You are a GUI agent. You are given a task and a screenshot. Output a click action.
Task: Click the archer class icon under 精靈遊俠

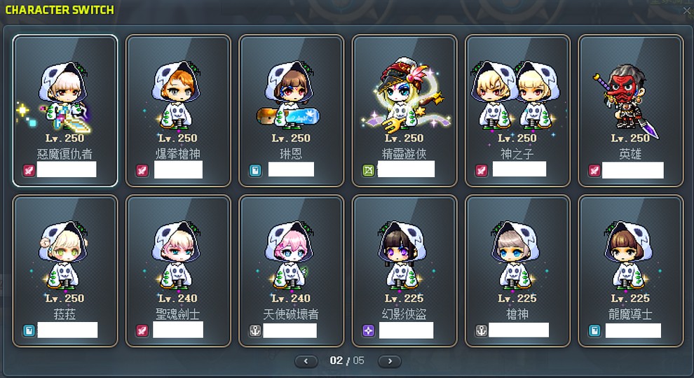coord(369,170)
